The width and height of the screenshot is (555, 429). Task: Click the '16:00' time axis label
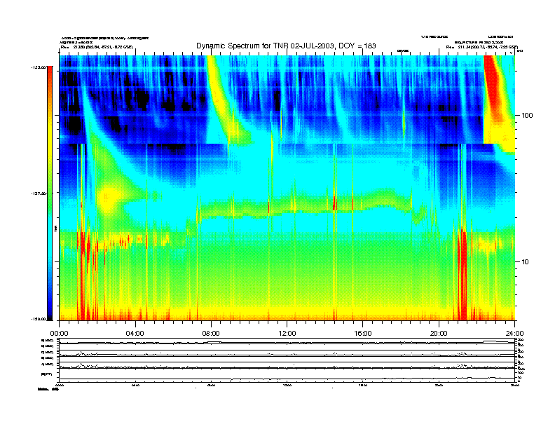click(363, 334)
